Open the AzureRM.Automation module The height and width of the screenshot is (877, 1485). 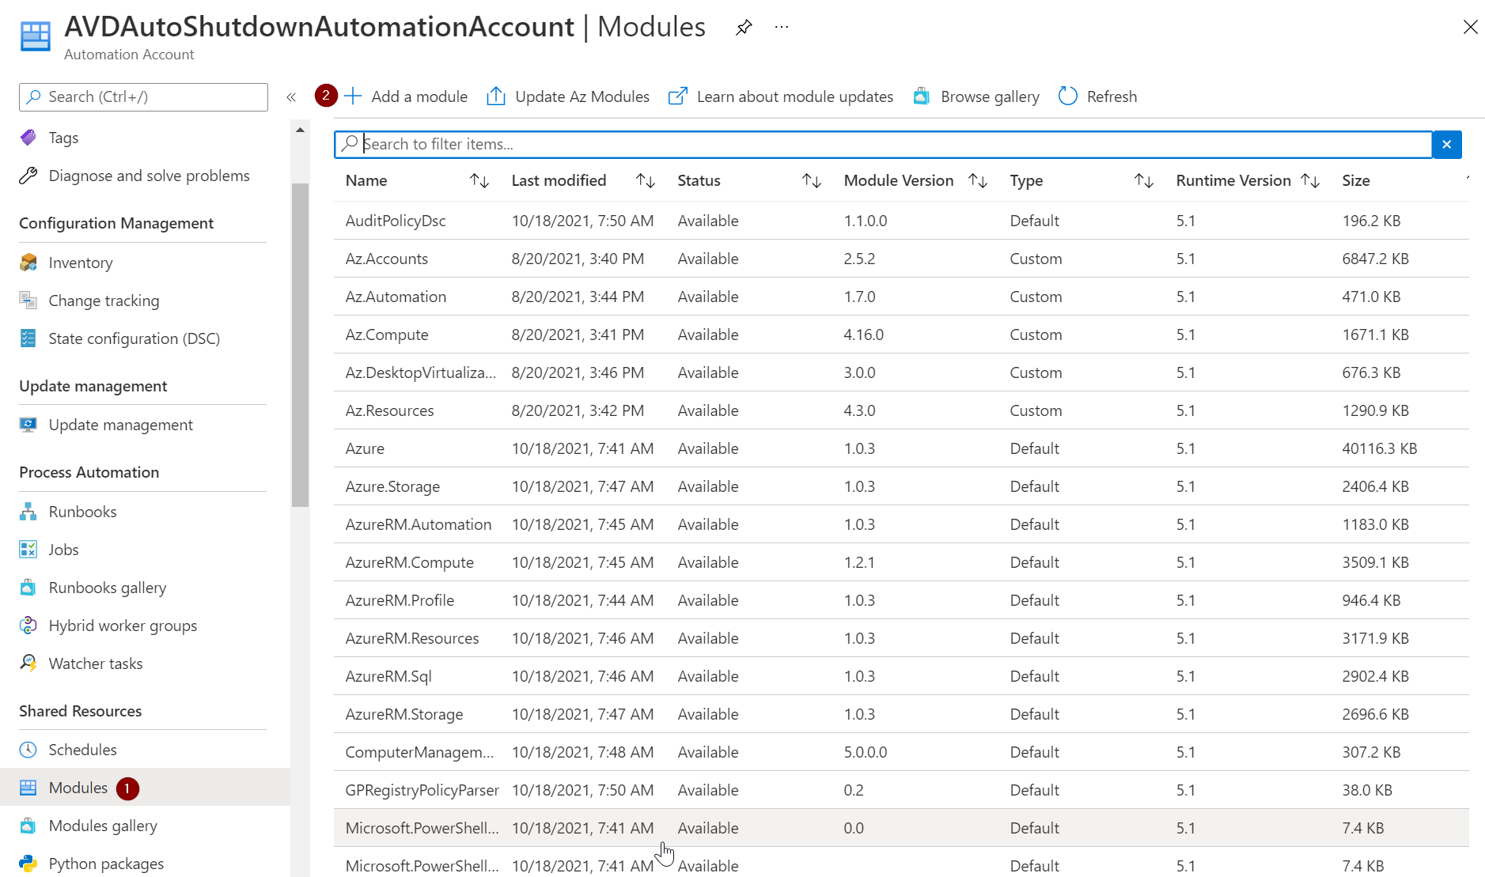(x=419, y=524)
